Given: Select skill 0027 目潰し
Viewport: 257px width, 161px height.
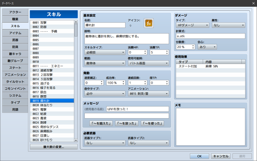Looking at the screenshot, I should click(x=52, y=135).
